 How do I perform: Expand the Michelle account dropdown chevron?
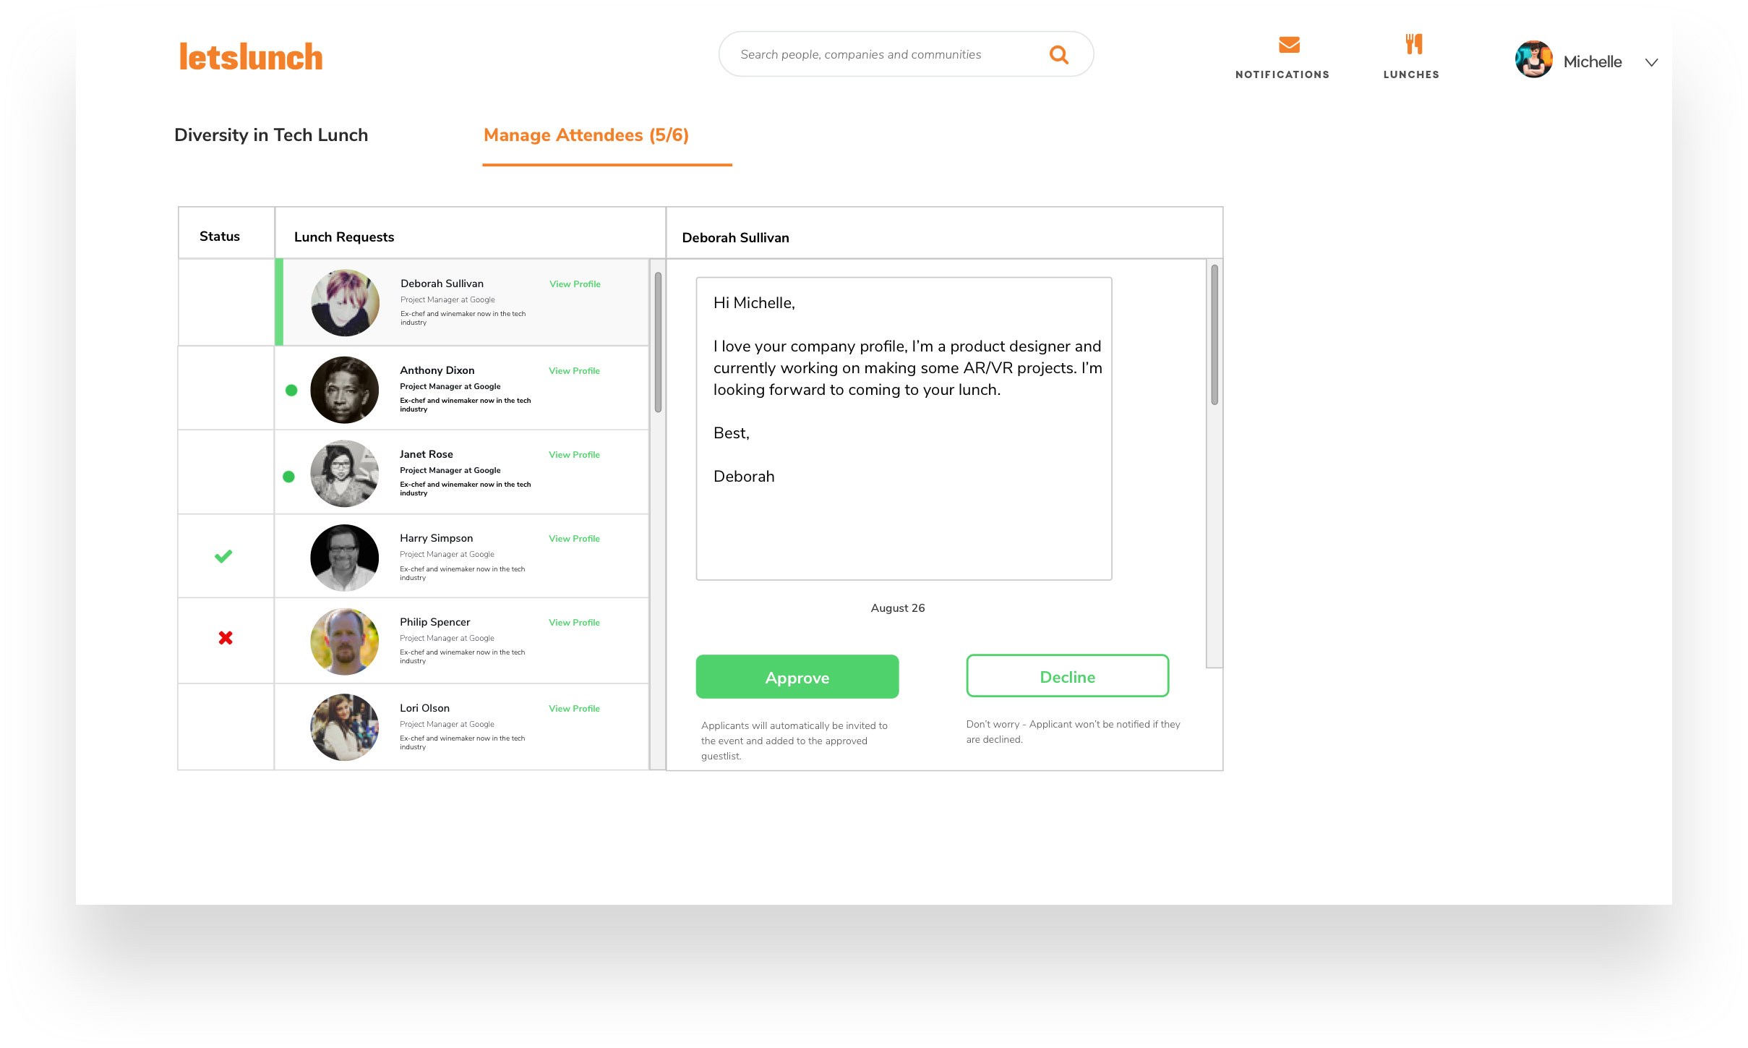coord(1651,62)
